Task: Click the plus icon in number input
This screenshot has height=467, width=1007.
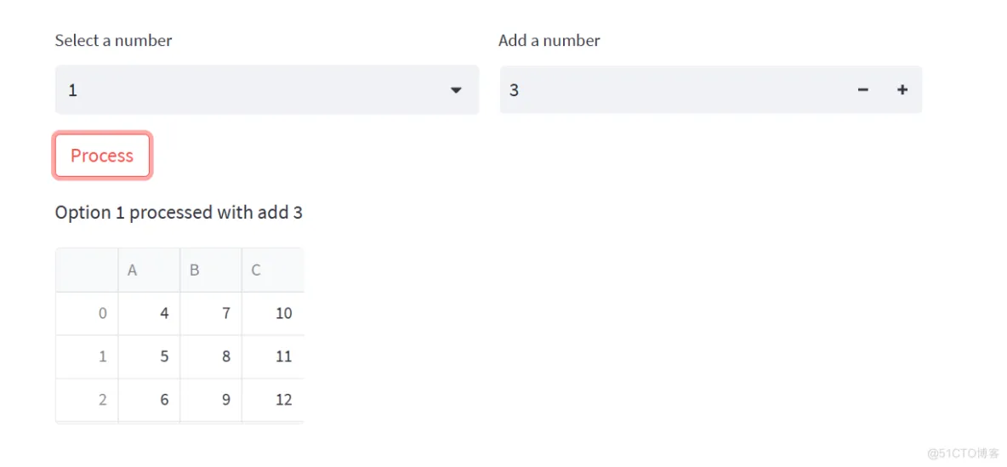Action: click(x=902, y=90)
